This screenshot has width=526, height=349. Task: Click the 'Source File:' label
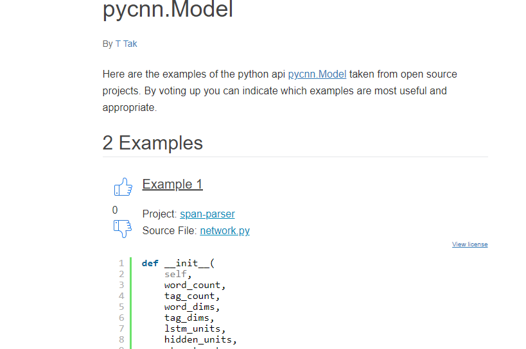(x=170, y=231)
